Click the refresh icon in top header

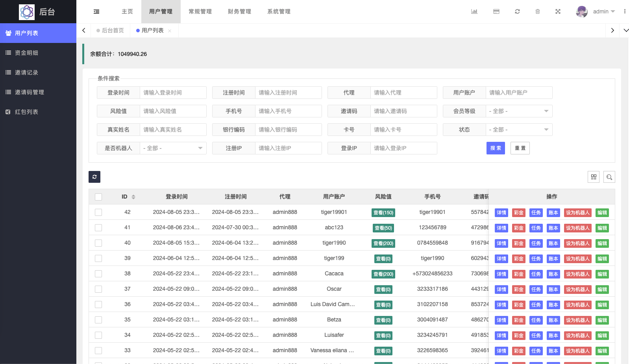[x=517, y=12]
